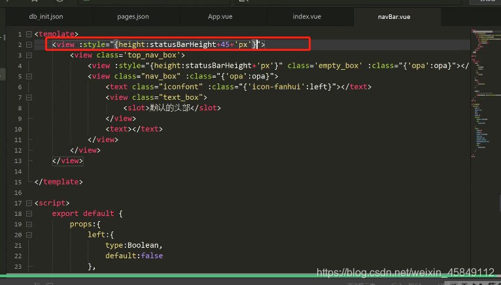This screenshot has width=501, height=285.
Task: Switch to the index.vue tab
Action: pos(307,16)
